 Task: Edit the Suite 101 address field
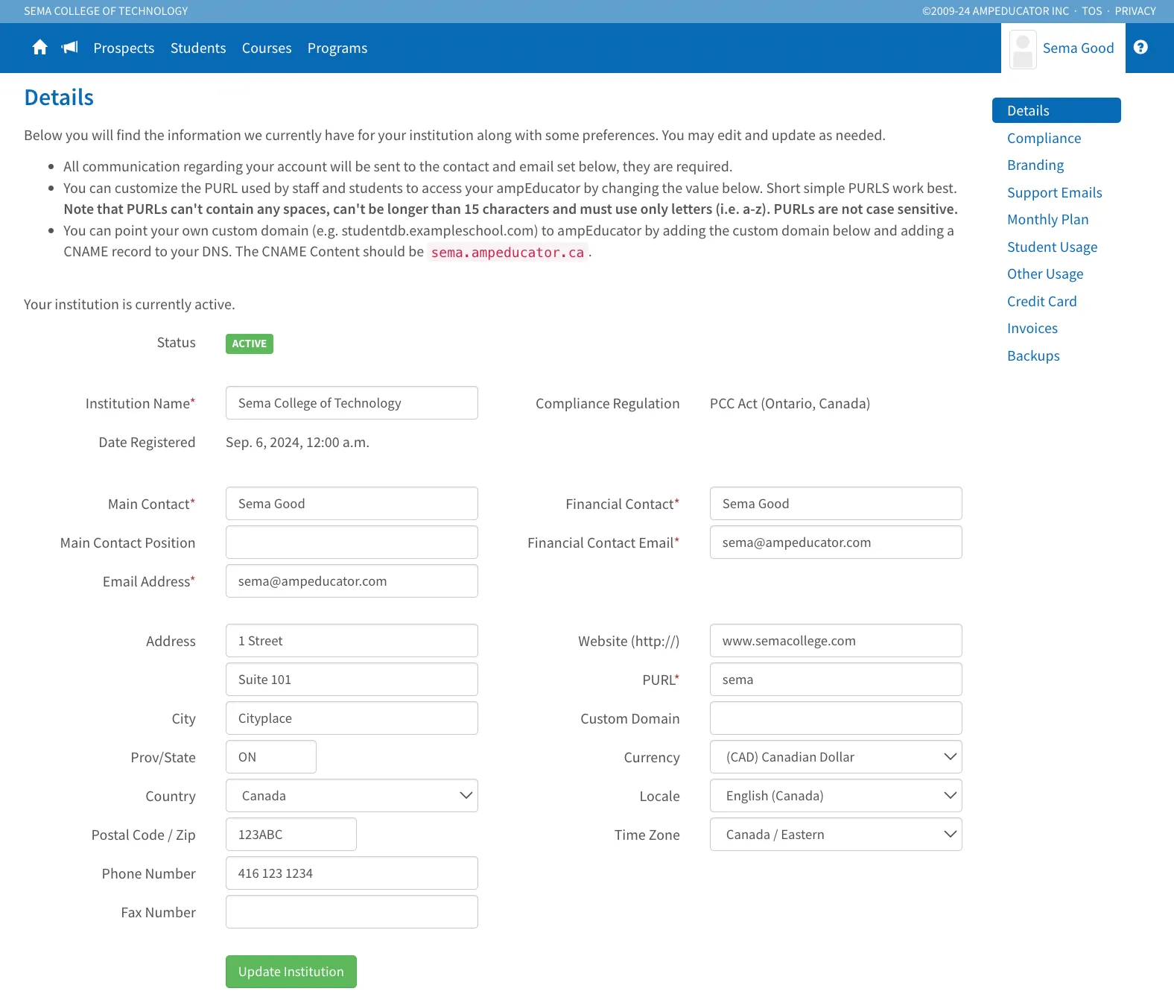[352, 680]
